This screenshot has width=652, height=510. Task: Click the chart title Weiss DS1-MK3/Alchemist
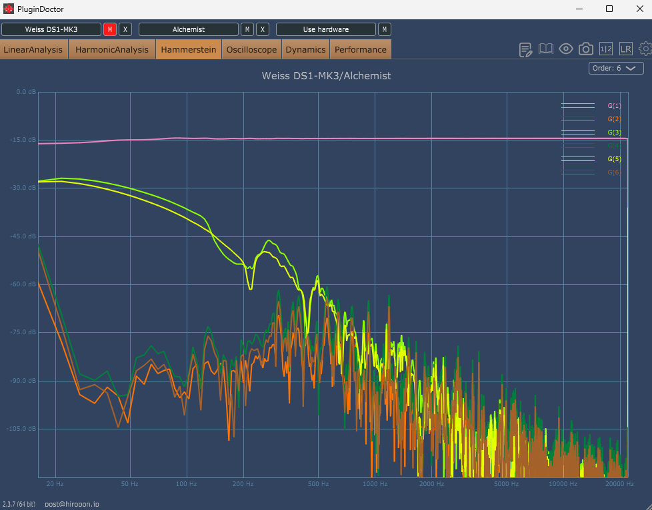(327, 76)
